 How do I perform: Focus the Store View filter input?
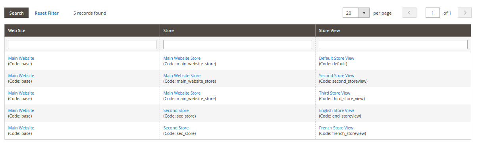pos(393,45)
